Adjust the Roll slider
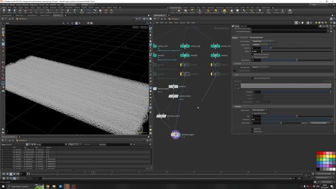 click(297, 116)
